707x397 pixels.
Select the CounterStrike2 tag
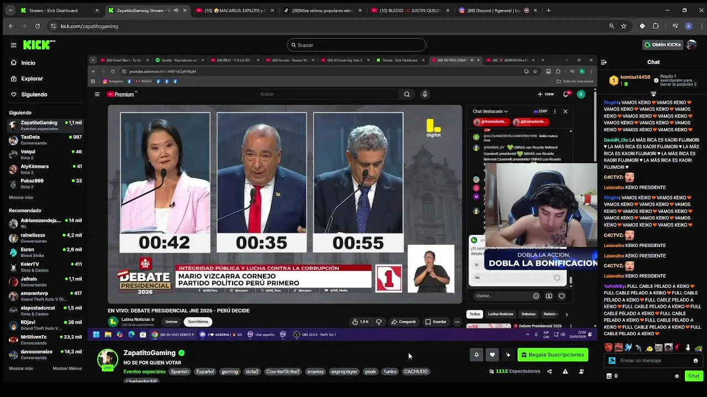click(283, 372)
